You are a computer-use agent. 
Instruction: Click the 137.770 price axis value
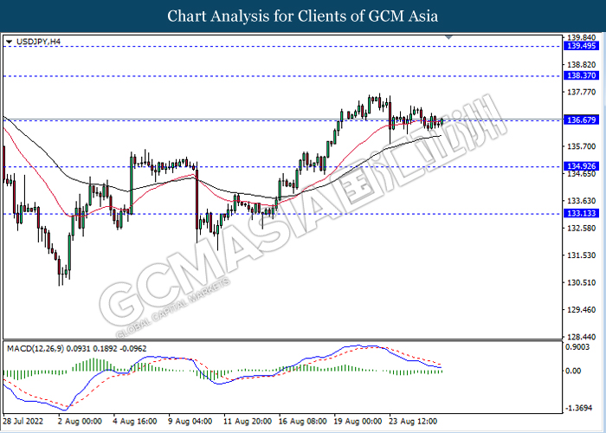581,92
